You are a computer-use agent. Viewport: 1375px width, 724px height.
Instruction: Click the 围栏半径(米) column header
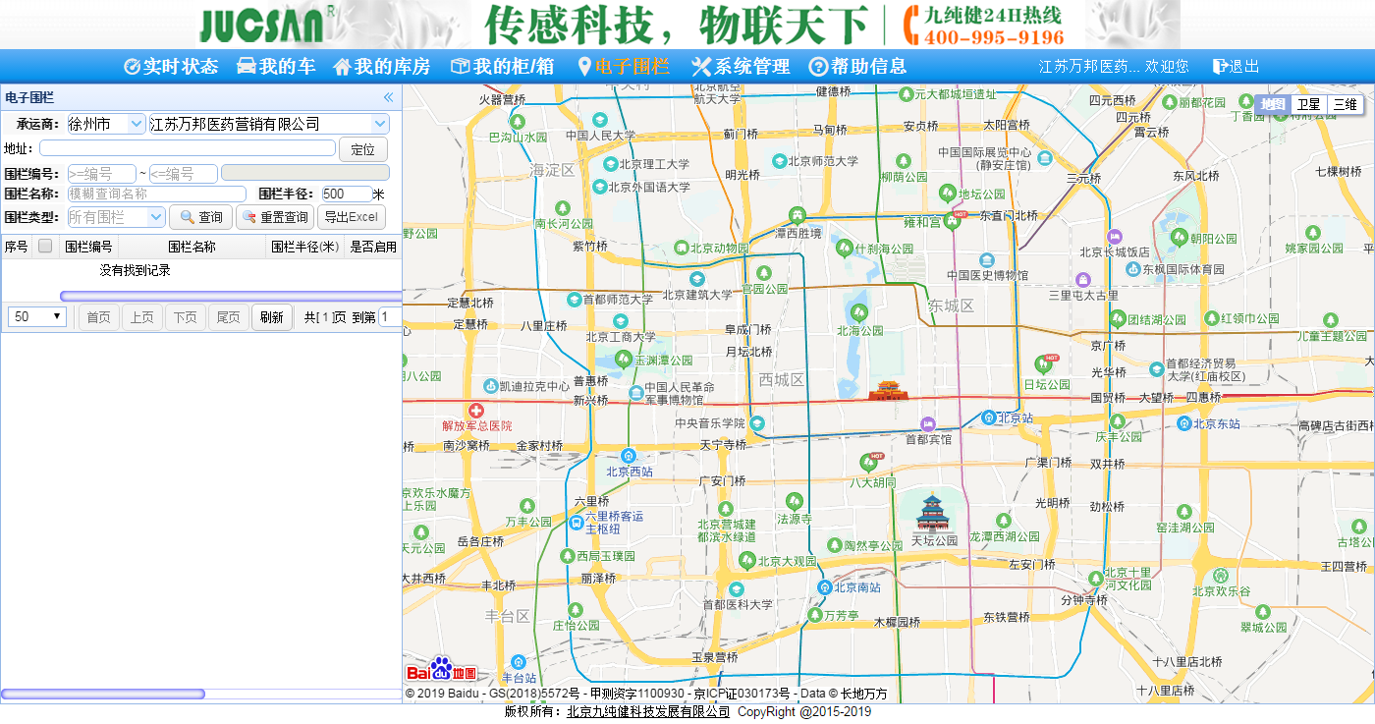click(x=304, y=247)
